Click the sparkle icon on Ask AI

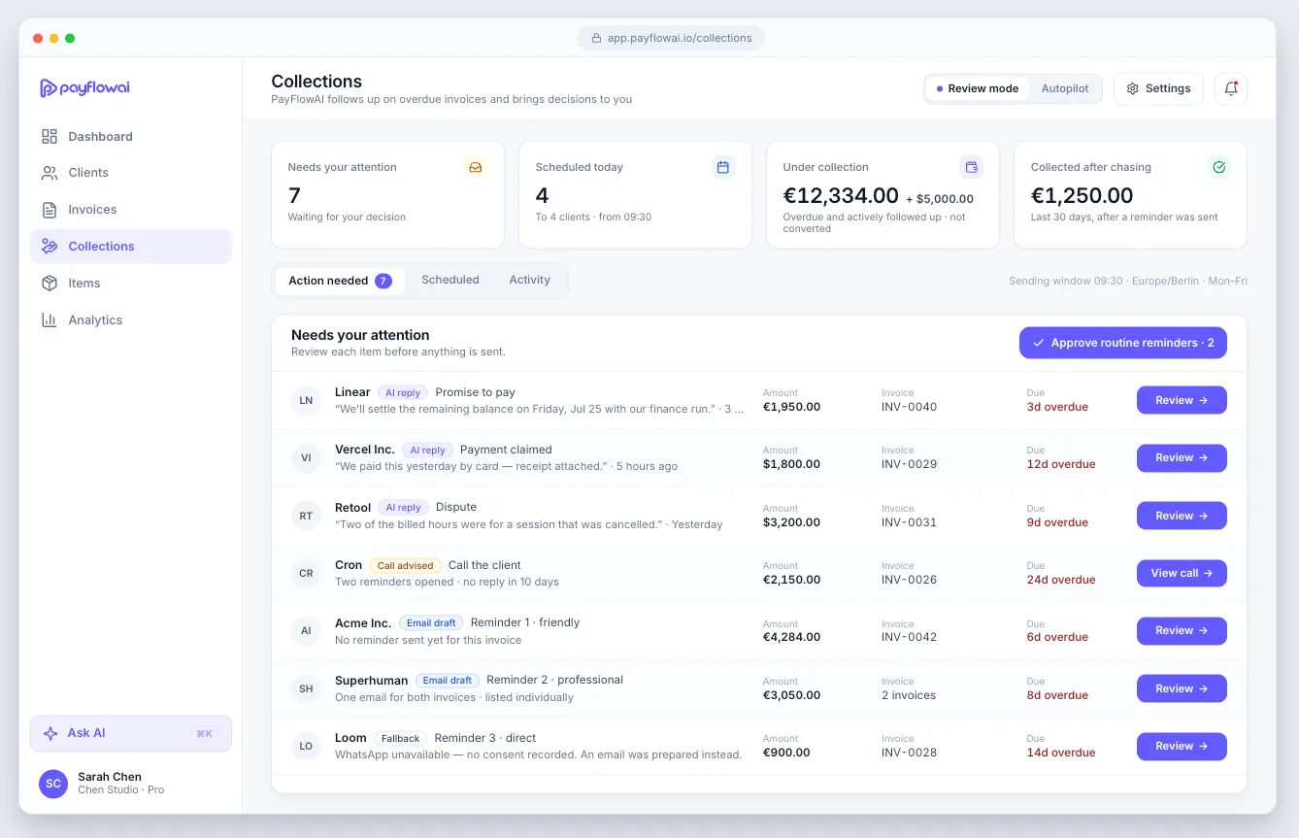tap(50, 733)
